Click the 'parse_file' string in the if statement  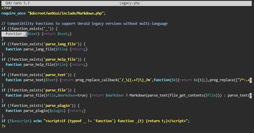point(56,90)
